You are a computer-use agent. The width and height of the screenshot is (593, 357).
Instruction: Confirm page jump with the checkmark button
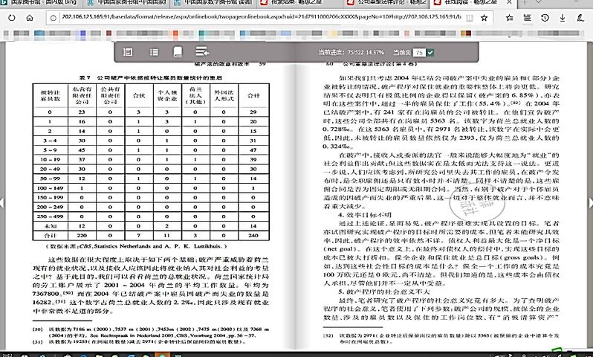click(431, 53)
